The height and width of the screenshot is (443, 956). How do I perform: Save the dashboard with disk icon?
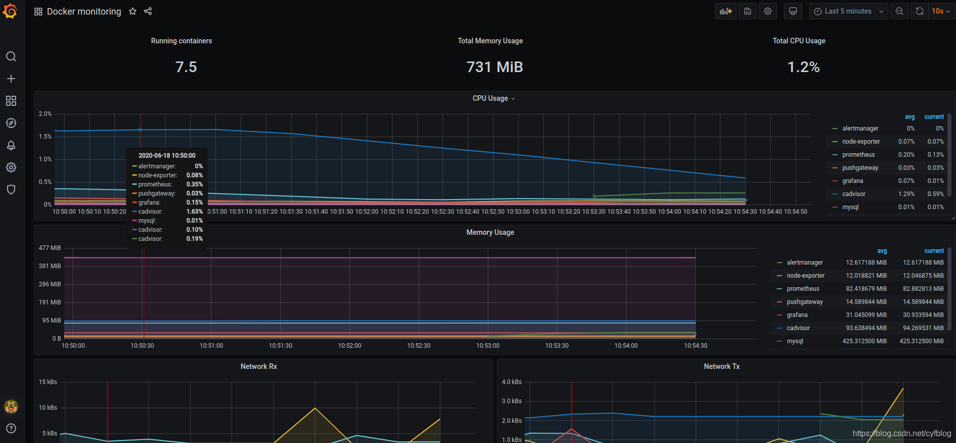pyautogui.click(x=748, y=11)
